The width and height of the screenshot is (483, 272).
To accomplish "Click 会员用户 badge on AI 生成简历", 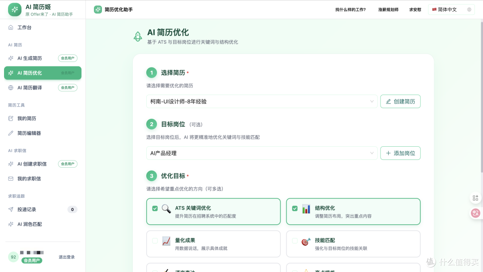I will [x=68, y=58].
